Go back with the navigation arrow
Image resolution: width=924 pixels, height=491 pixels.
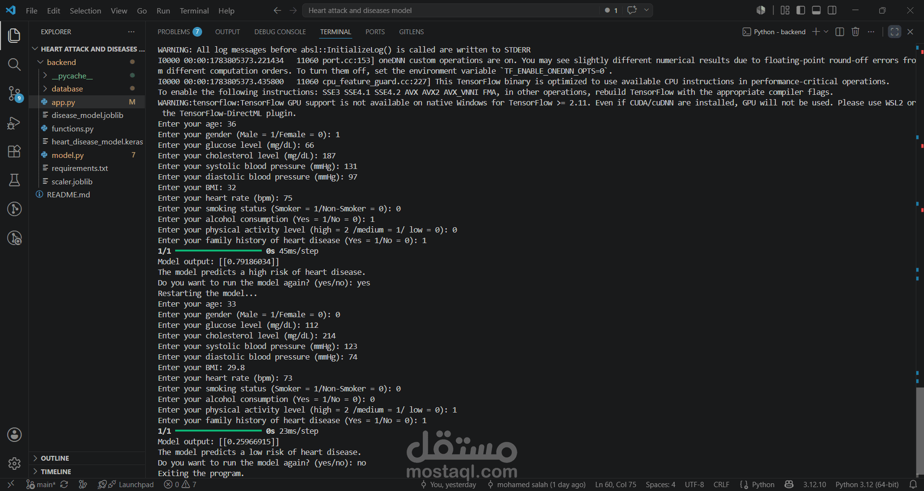click(x=277, y=10)
